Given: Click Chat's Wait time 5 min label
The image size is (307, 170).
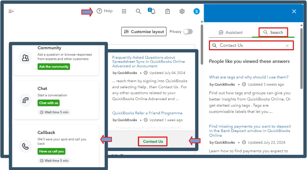Looking at the screenshot, I should pos(54,112).
